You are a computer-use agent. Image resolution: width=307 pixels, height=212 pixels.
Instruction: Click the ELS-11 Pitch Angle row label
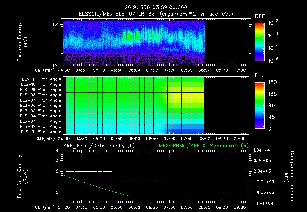pos(41,79)
